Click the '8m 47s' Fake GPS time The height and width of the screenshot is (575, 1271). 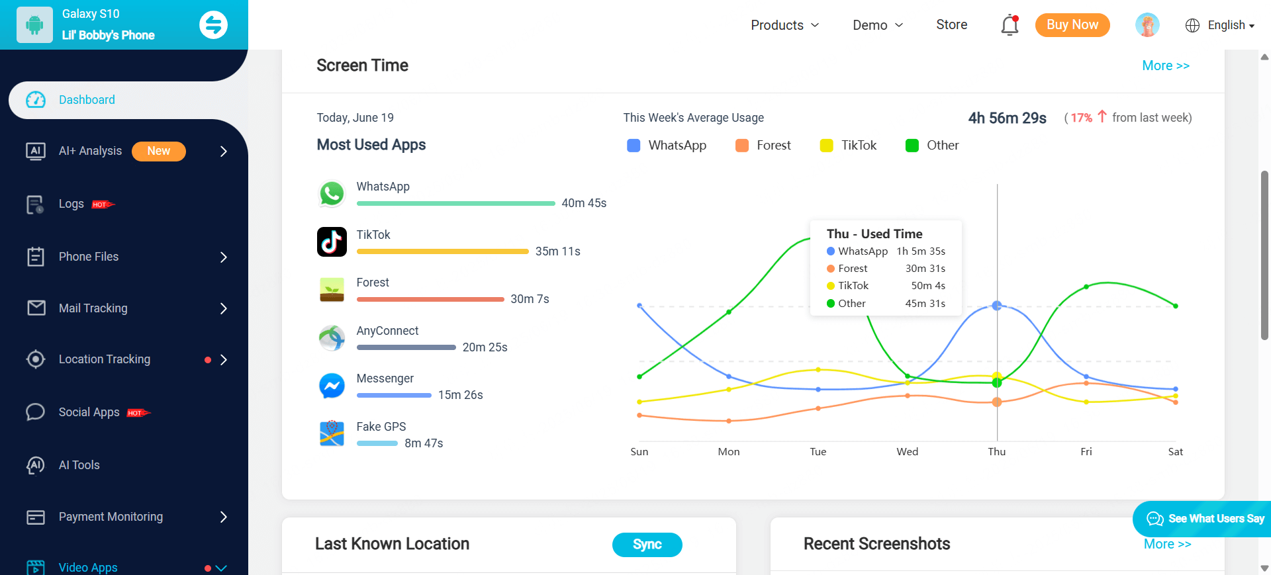click(424, 443)
